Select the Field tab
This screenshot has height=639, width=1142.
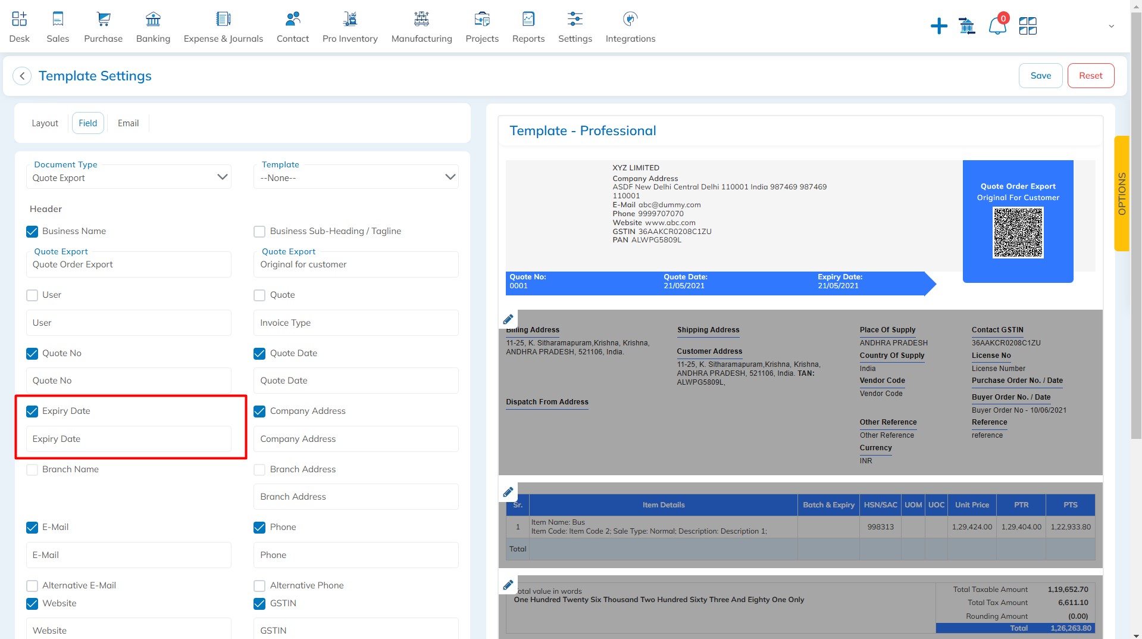(88, 123)
